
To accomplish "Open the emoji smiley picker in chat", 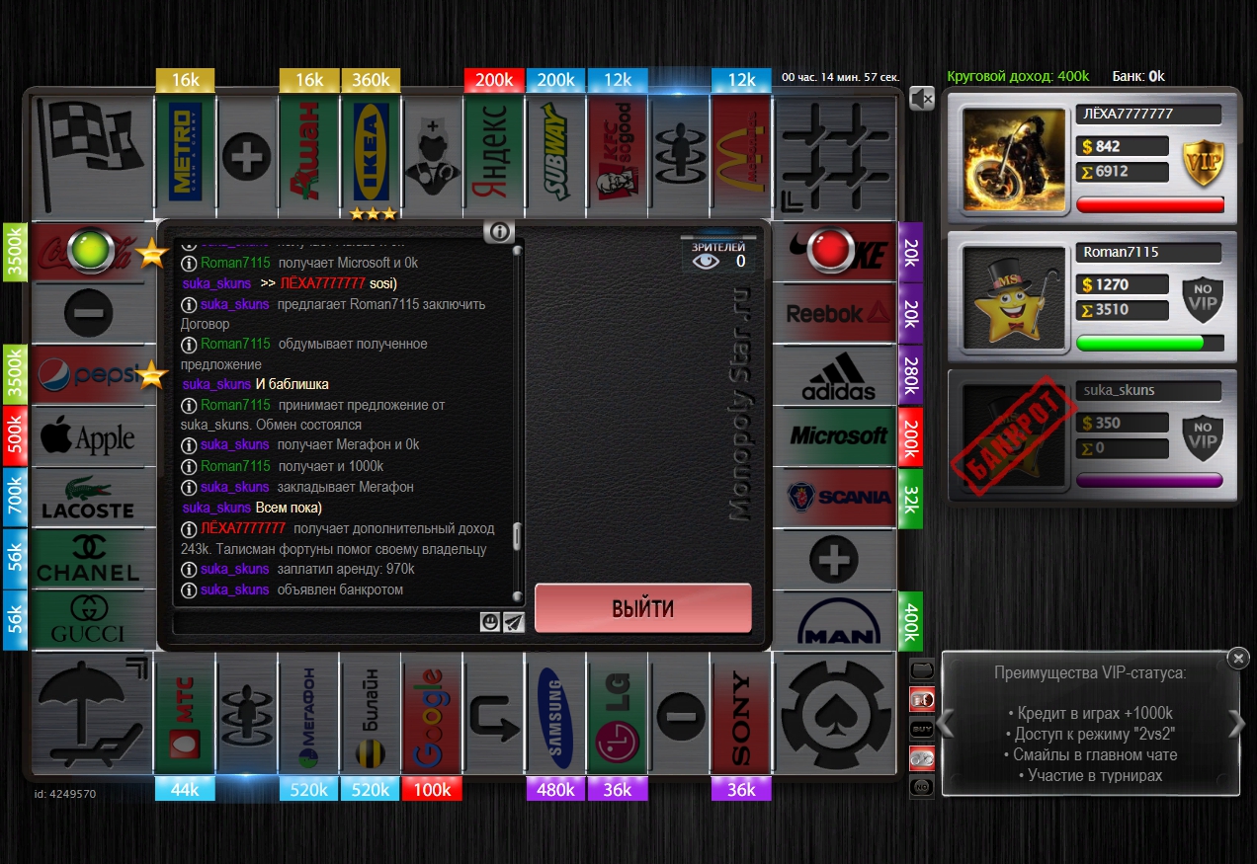I will pyautogui.click(x=490, y=621).
